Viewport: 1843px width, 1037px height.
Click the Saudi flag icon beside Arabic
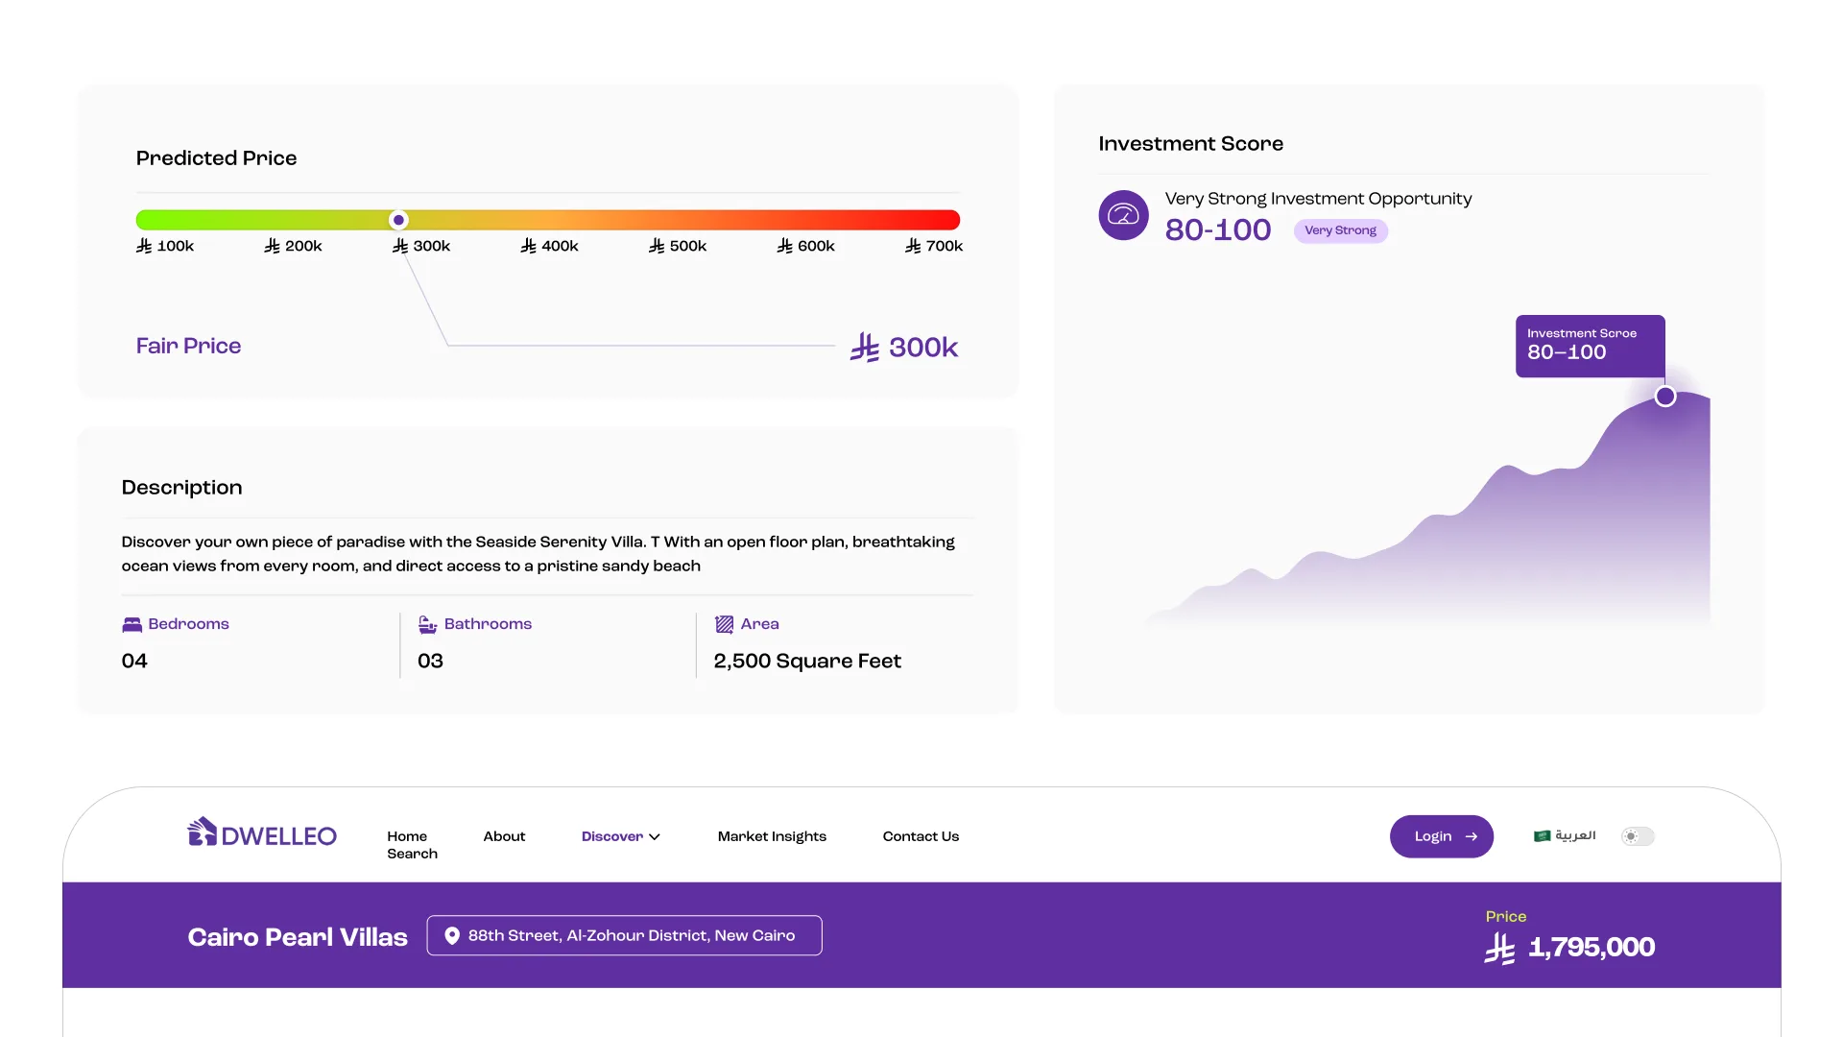tap(1542, 836)
